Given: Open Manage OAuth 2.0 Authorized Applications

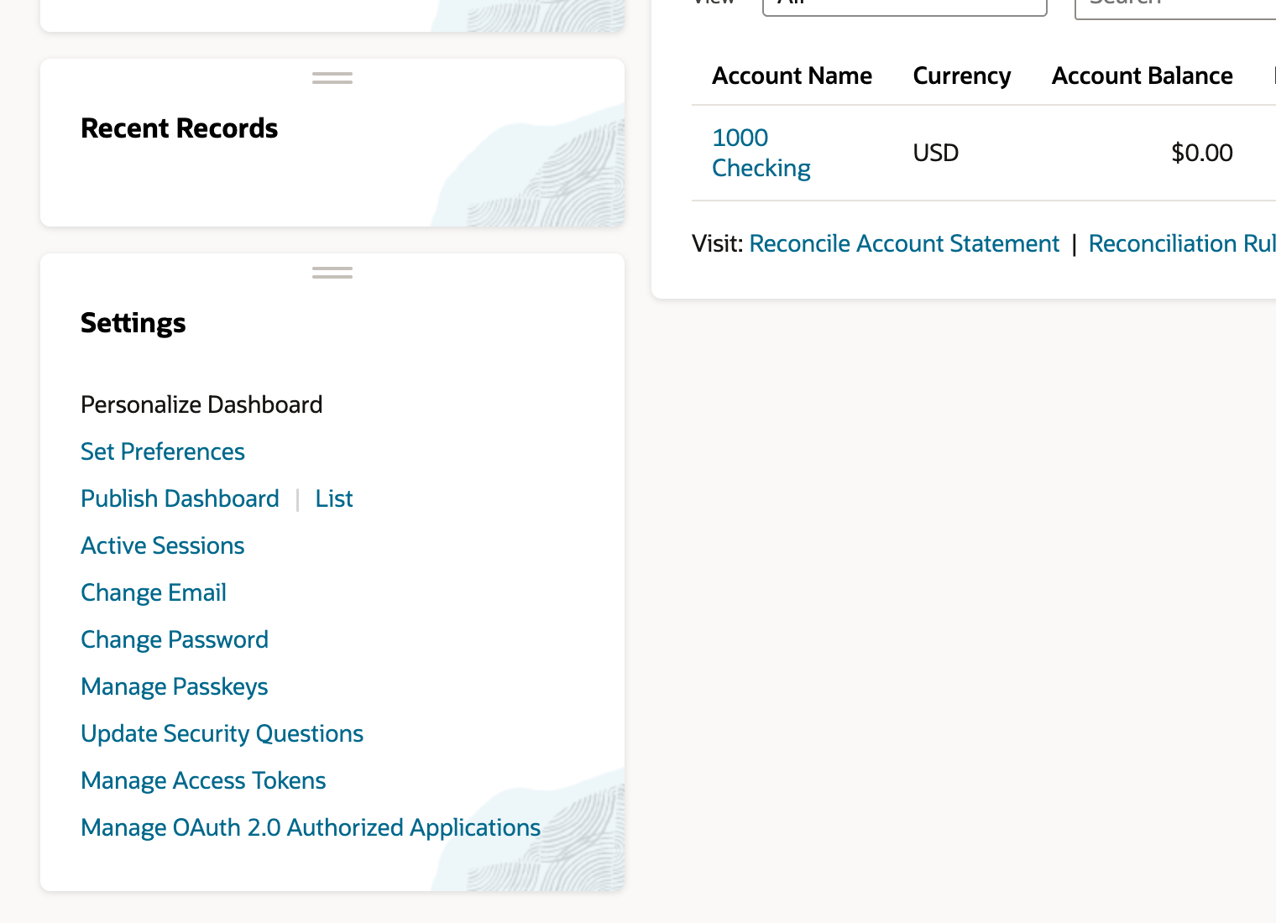Looking at the screenshot, I should coord(311,827).
